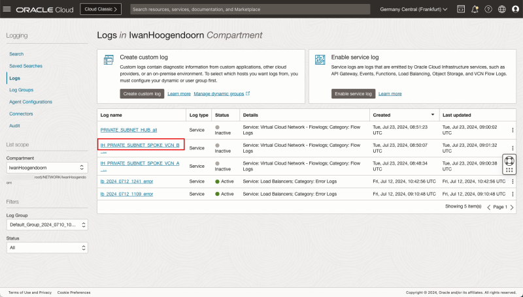Image resolution: width=523 pixels, height=297 pixels.
Task: Open the language globe icon
Action: 501,10
